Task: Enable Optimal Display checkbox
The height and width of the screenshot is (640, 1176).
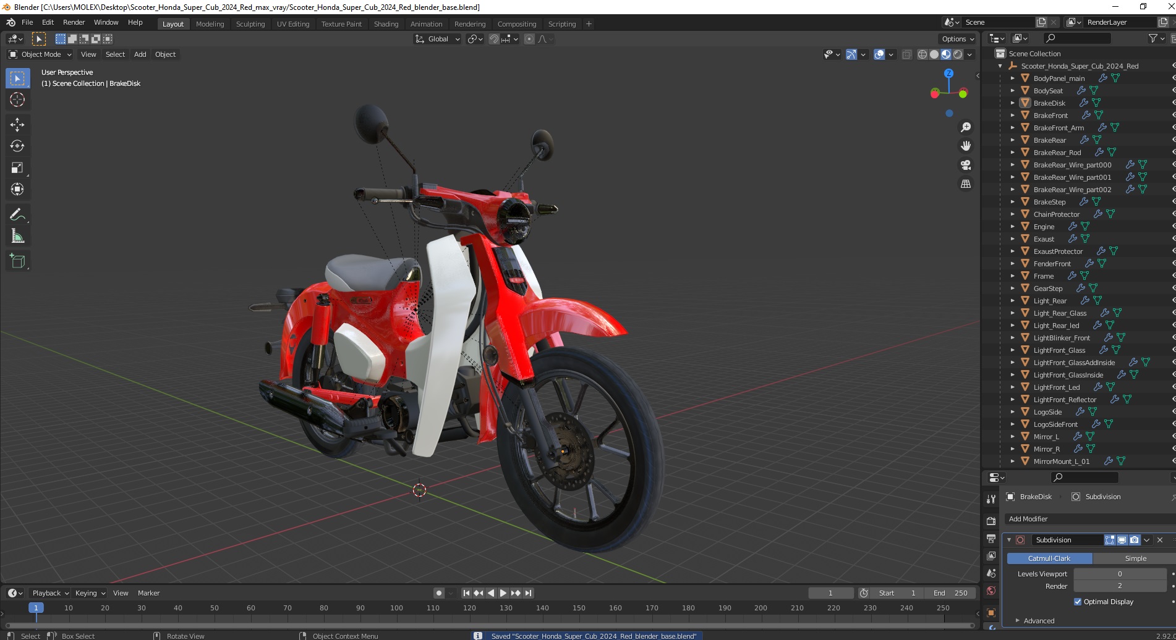Action: click(1078, 602)
